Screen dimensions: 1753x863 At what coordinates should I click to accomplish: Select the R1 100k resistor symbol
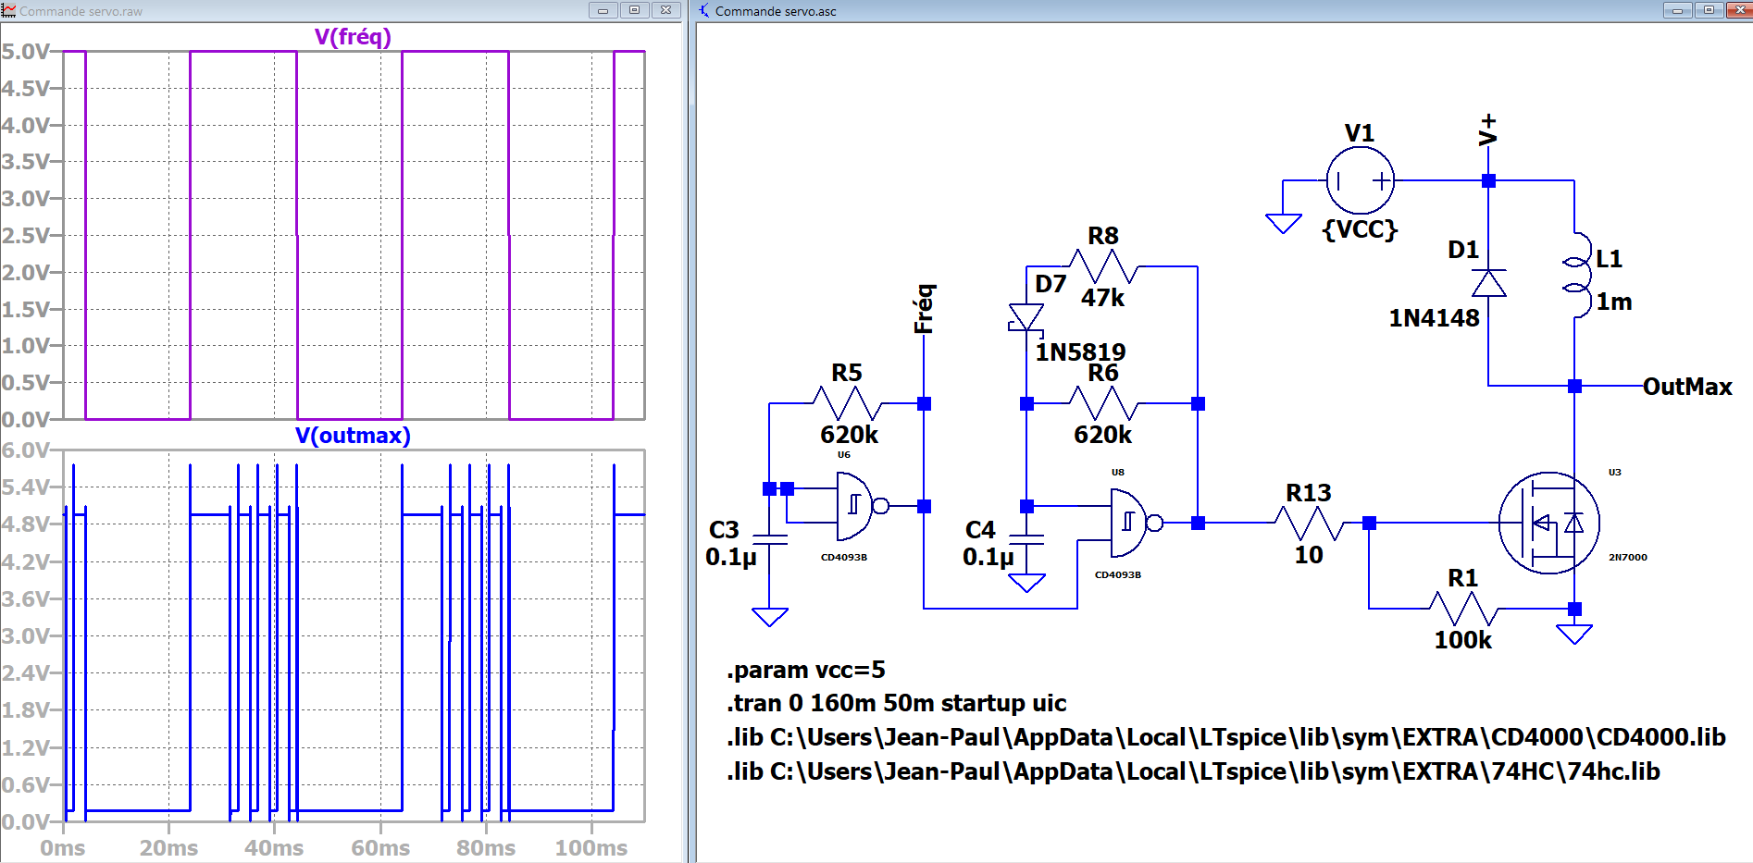[1462, 609]
